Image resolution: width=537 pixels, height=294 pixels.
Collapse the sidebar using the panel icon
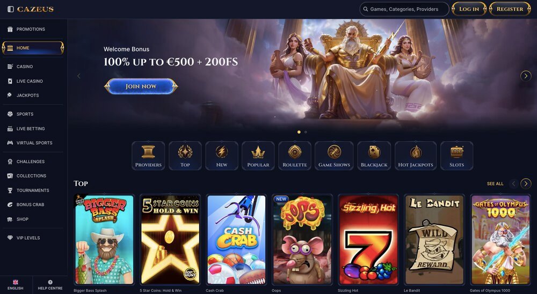point(11,9)
